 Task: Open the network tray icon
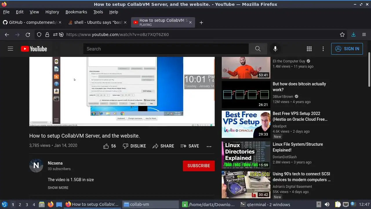(x=346, y=204)
